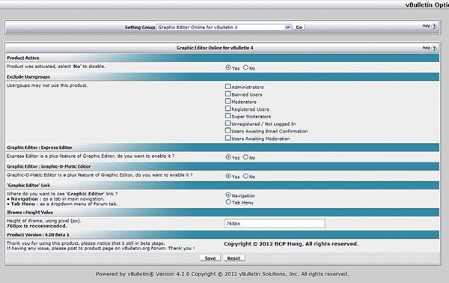Image resolution: width=449 pixels, height=283 pixels.
Task: Check the Super Moderators box
Action: pos(227,116)
